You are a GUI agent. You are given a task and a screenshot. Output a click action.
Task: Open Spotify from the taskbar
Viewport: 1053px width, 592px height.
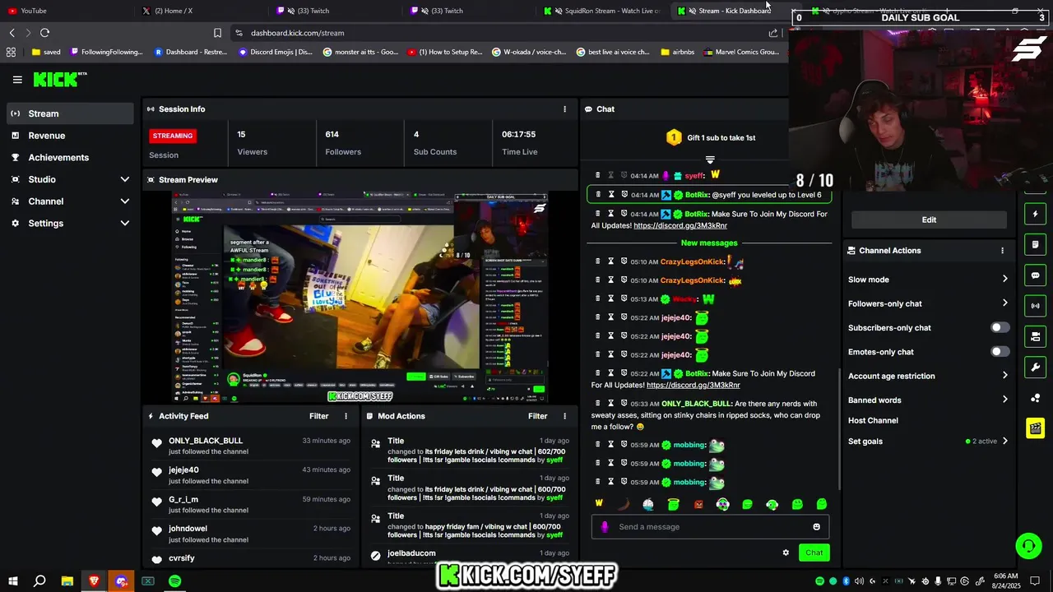tap(175, 581)
